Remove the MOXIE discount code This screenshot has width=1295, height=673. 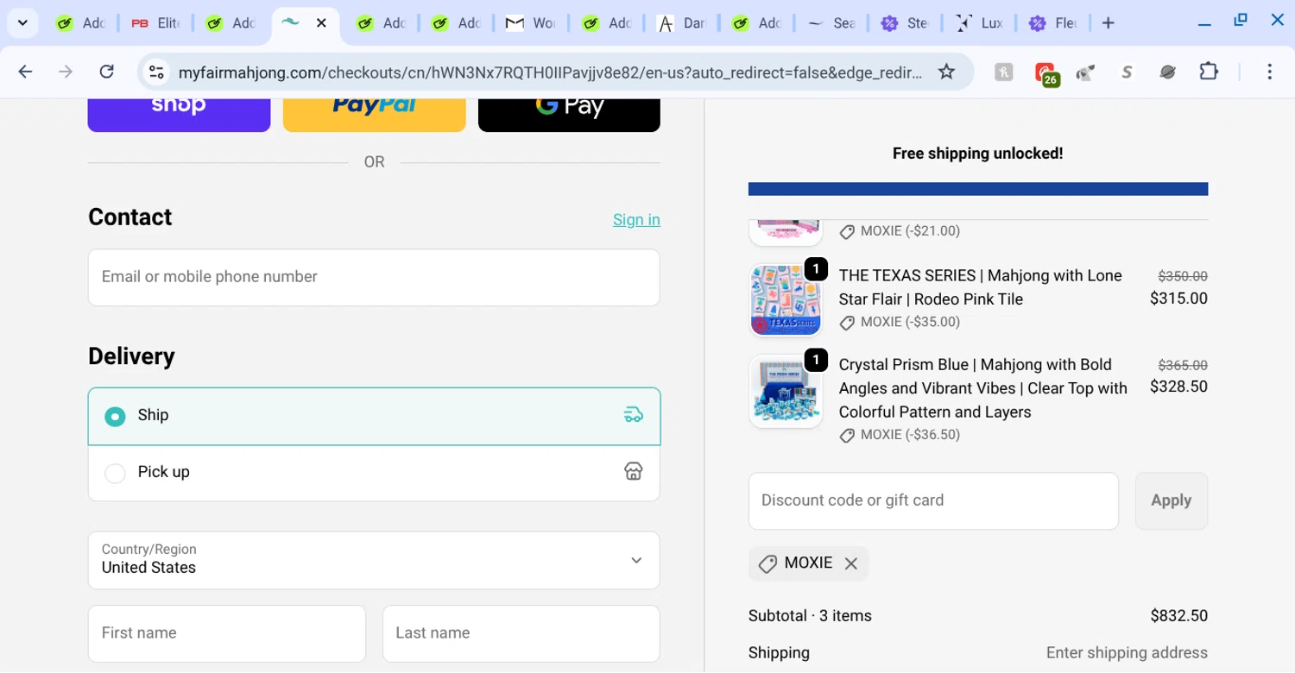(851, 563)
